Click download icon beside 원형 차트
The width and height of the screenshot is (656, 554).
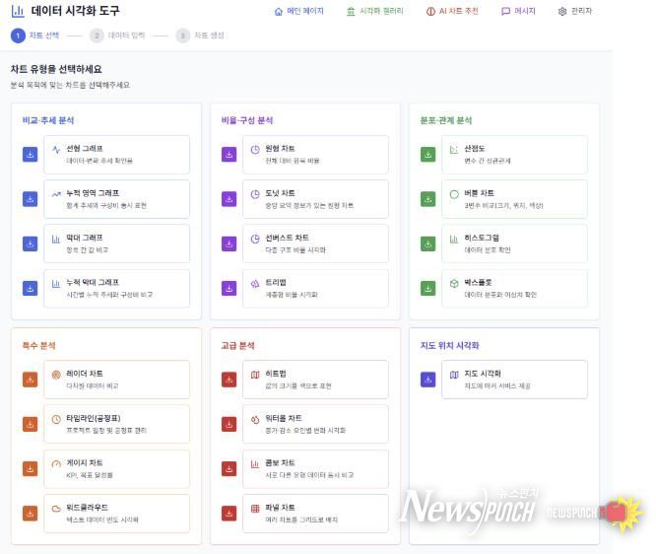pos(230,155)
